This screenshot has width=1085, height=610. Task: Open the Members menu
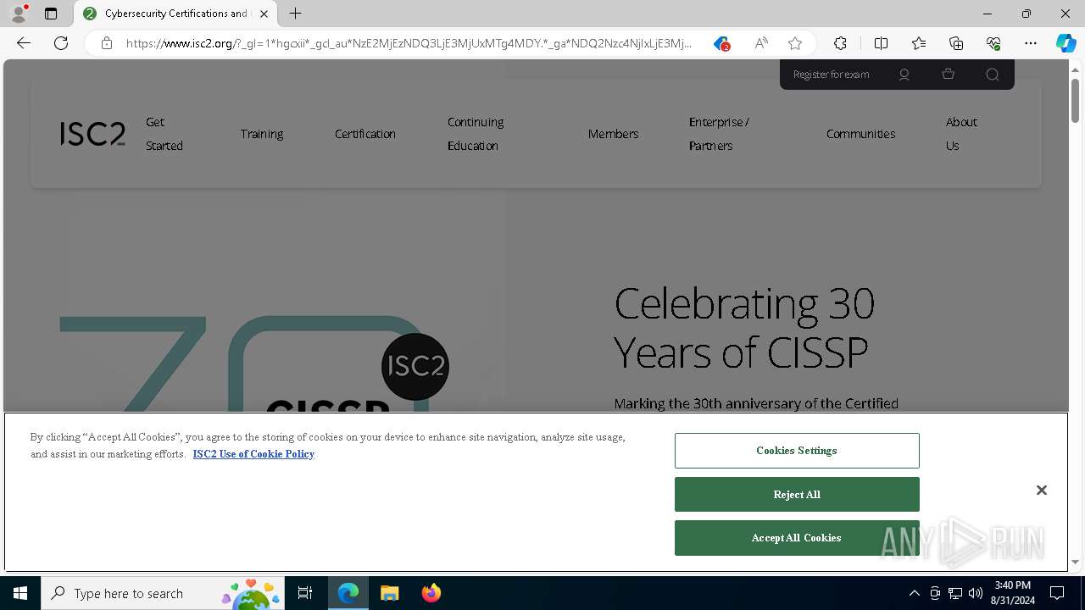[614, 134]
